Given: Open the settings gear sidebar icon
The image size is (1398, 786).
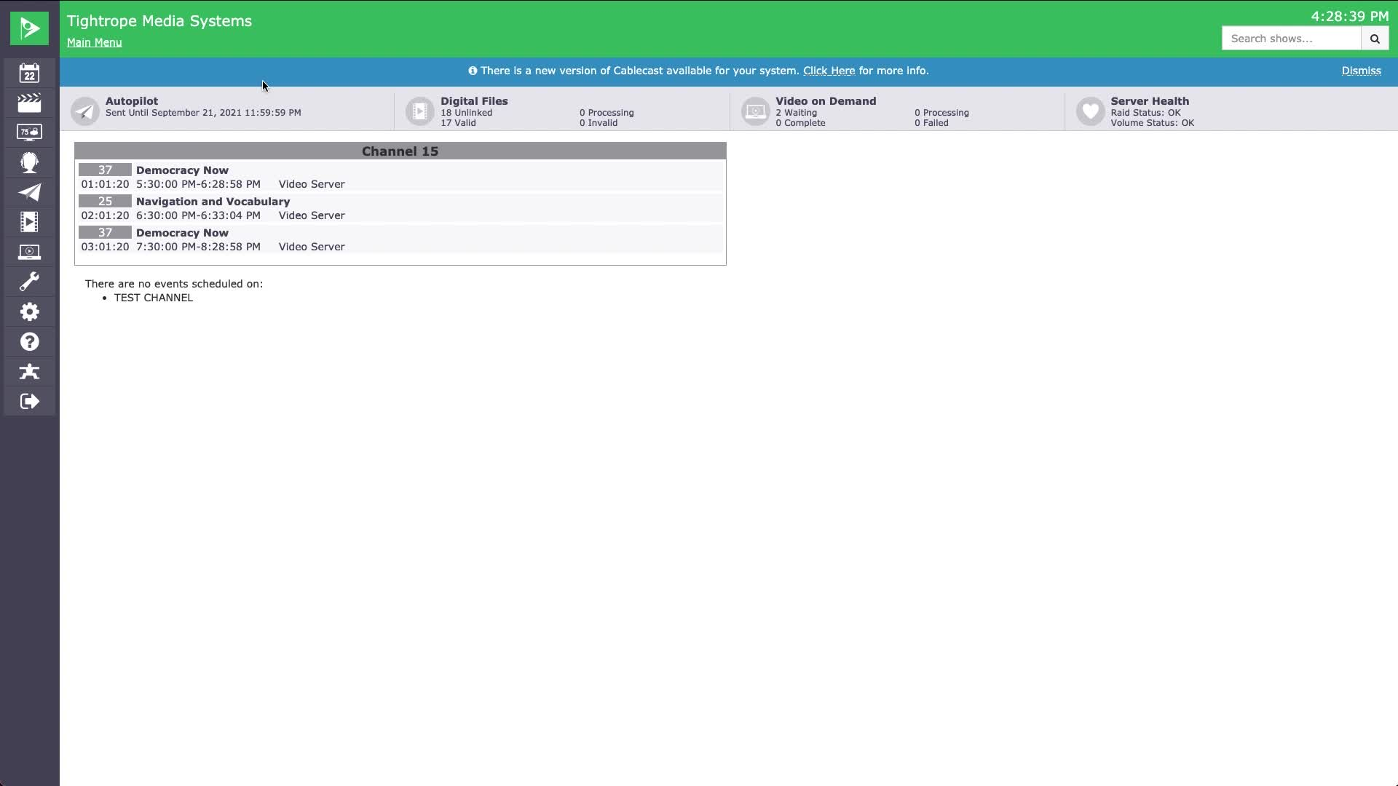Looking at the screenshot, I should tap(29, 311).
